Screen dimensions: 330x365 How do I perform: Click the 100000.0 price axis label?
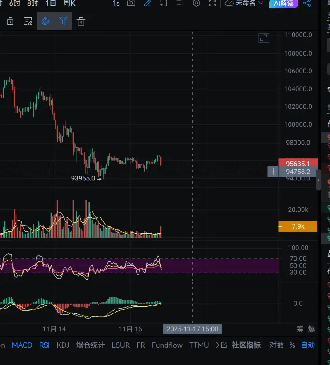[298, 124]
